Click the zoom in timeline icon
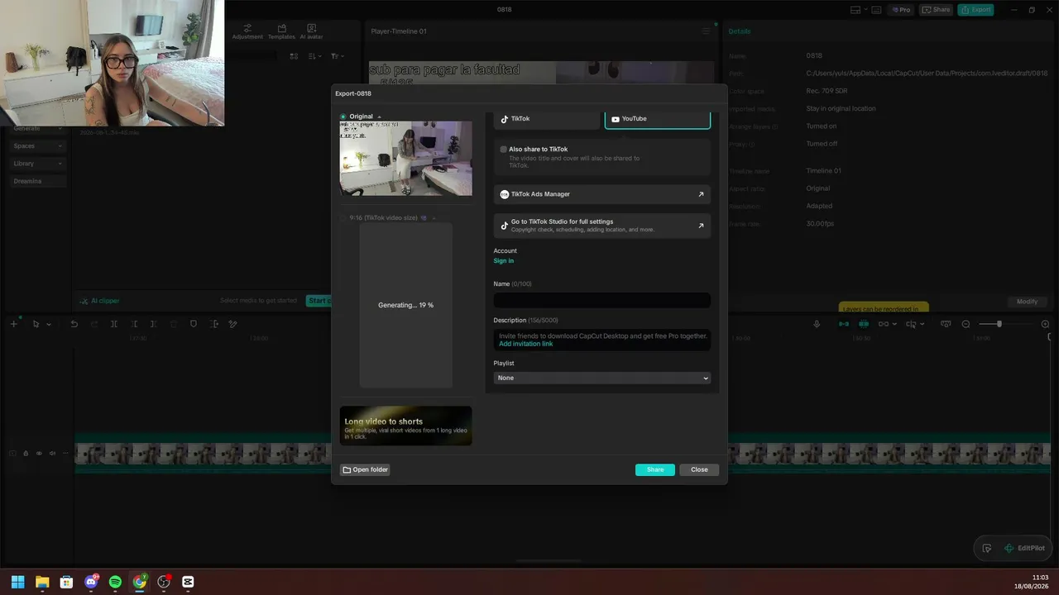 pos(1045,324)
